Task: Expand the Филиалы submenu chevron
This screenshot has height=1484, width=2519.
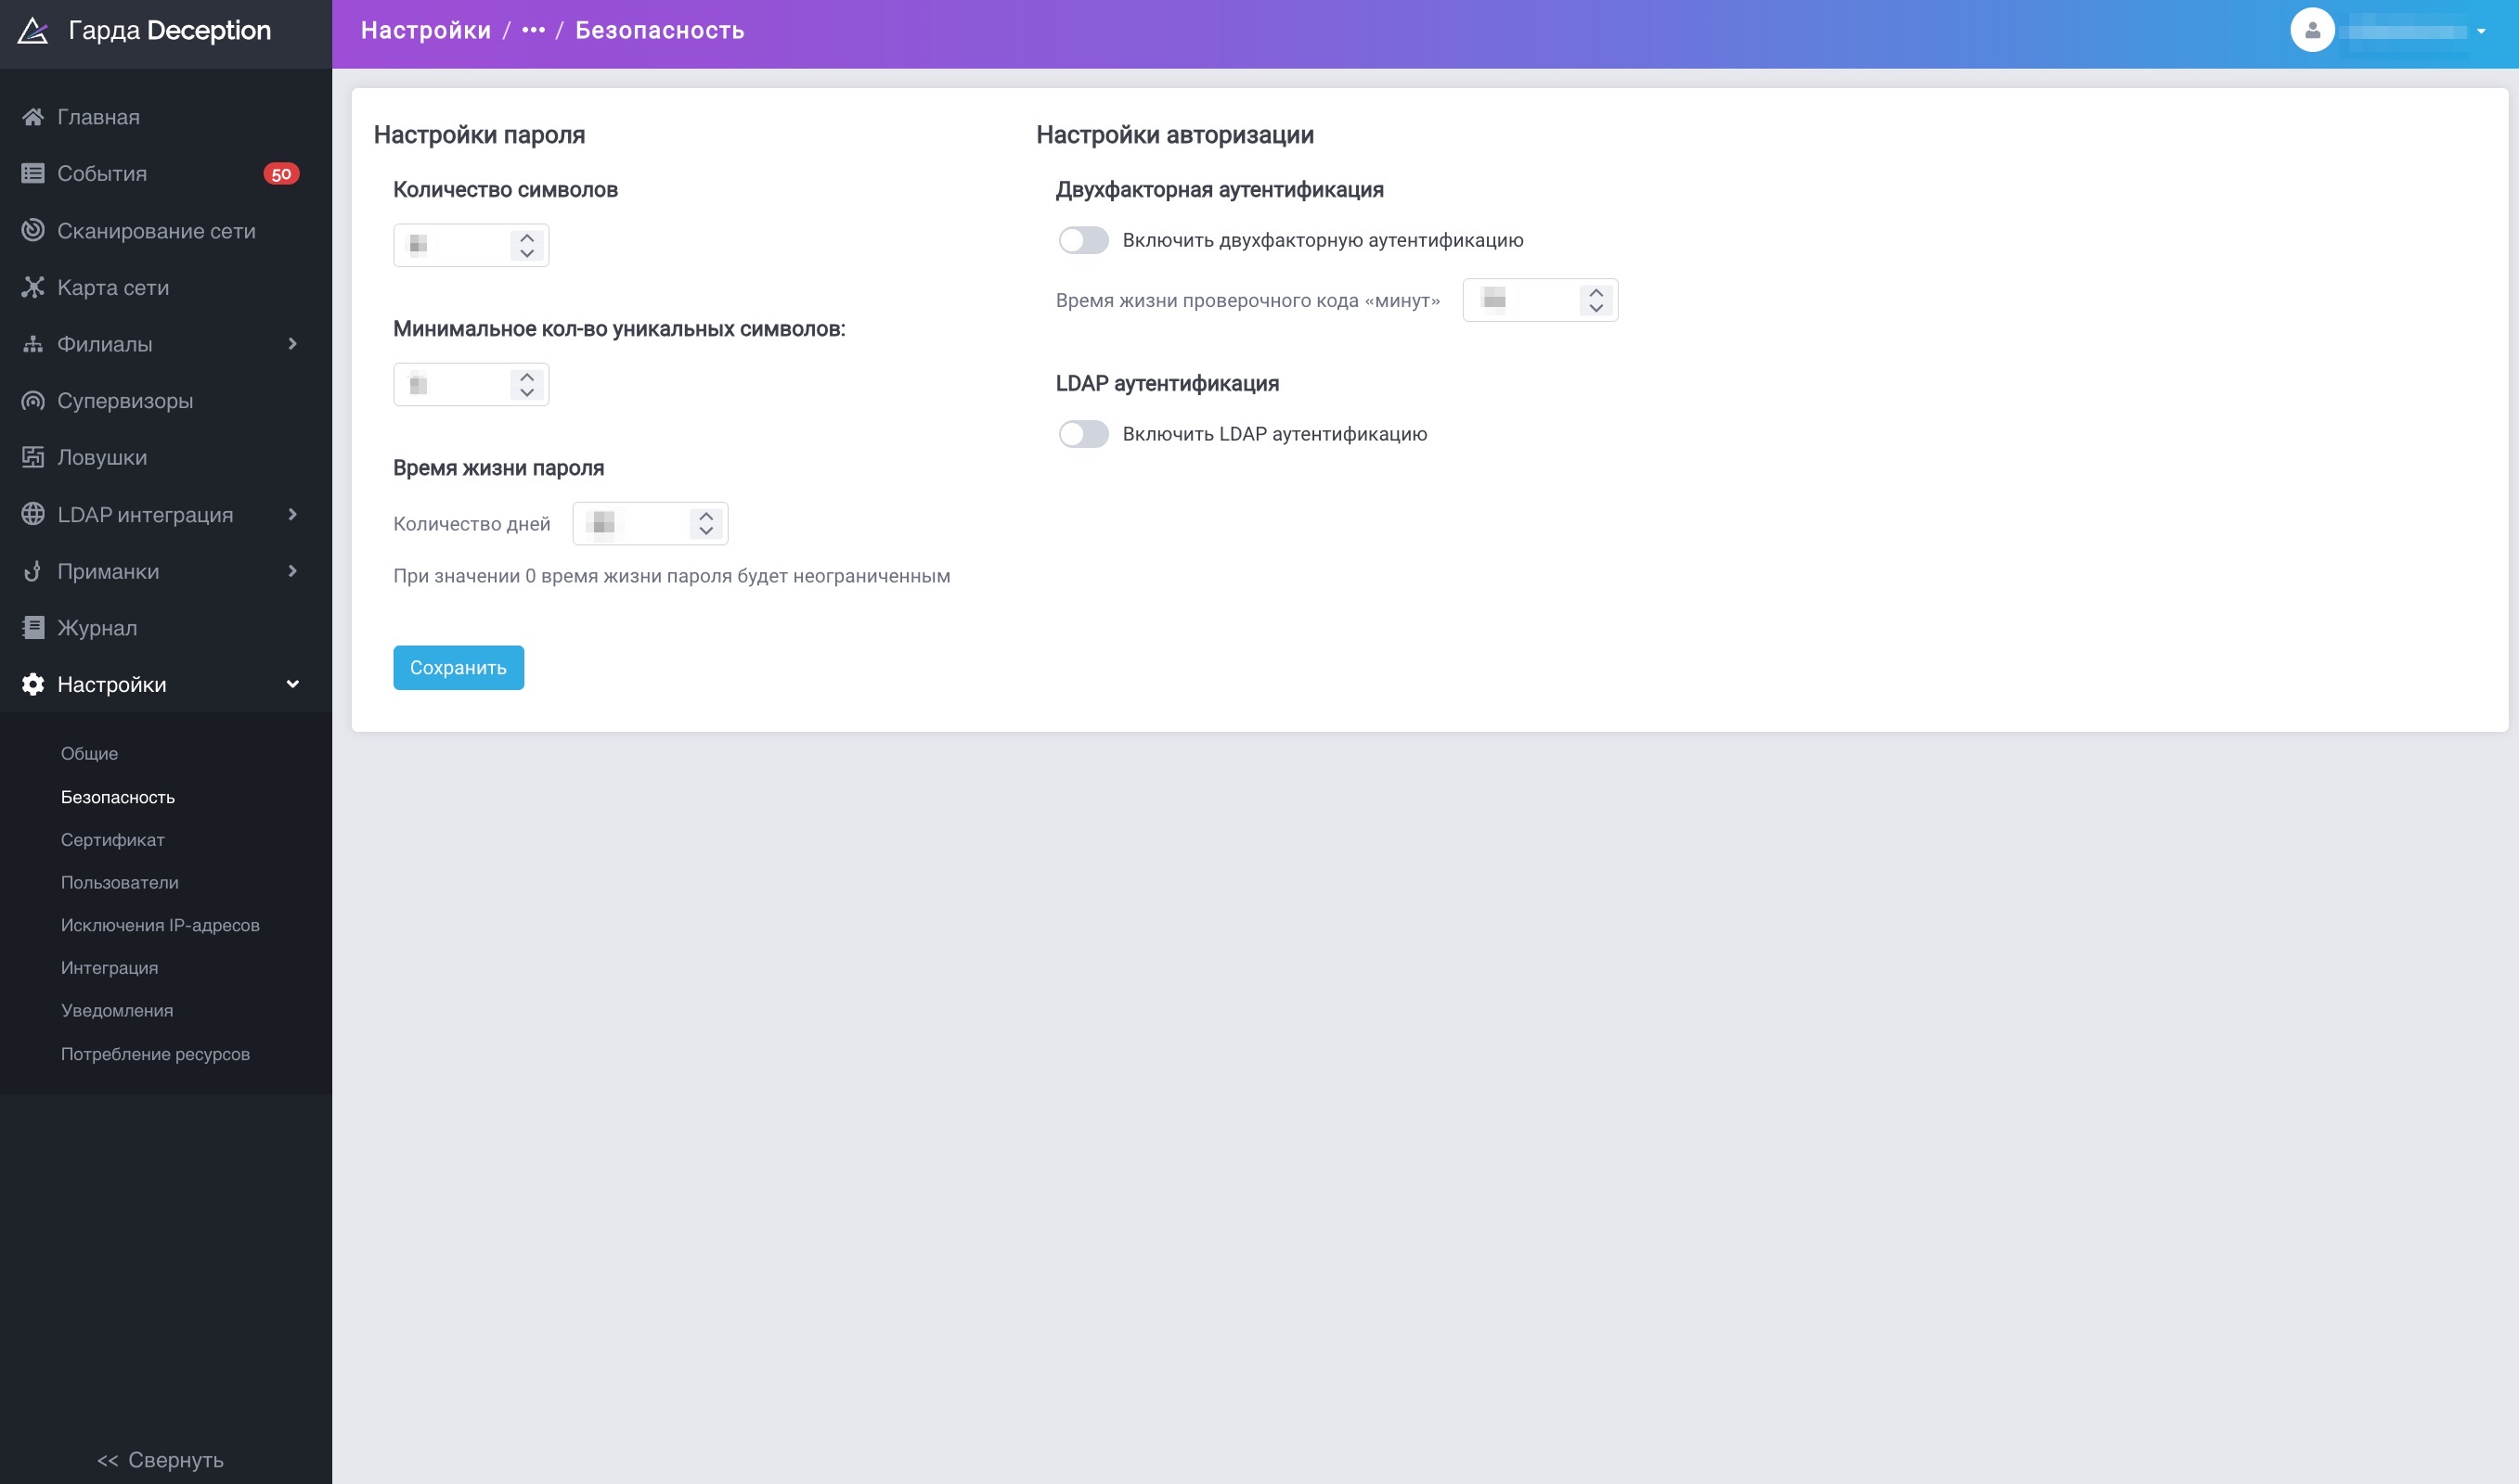Action: tap(292, 345)
